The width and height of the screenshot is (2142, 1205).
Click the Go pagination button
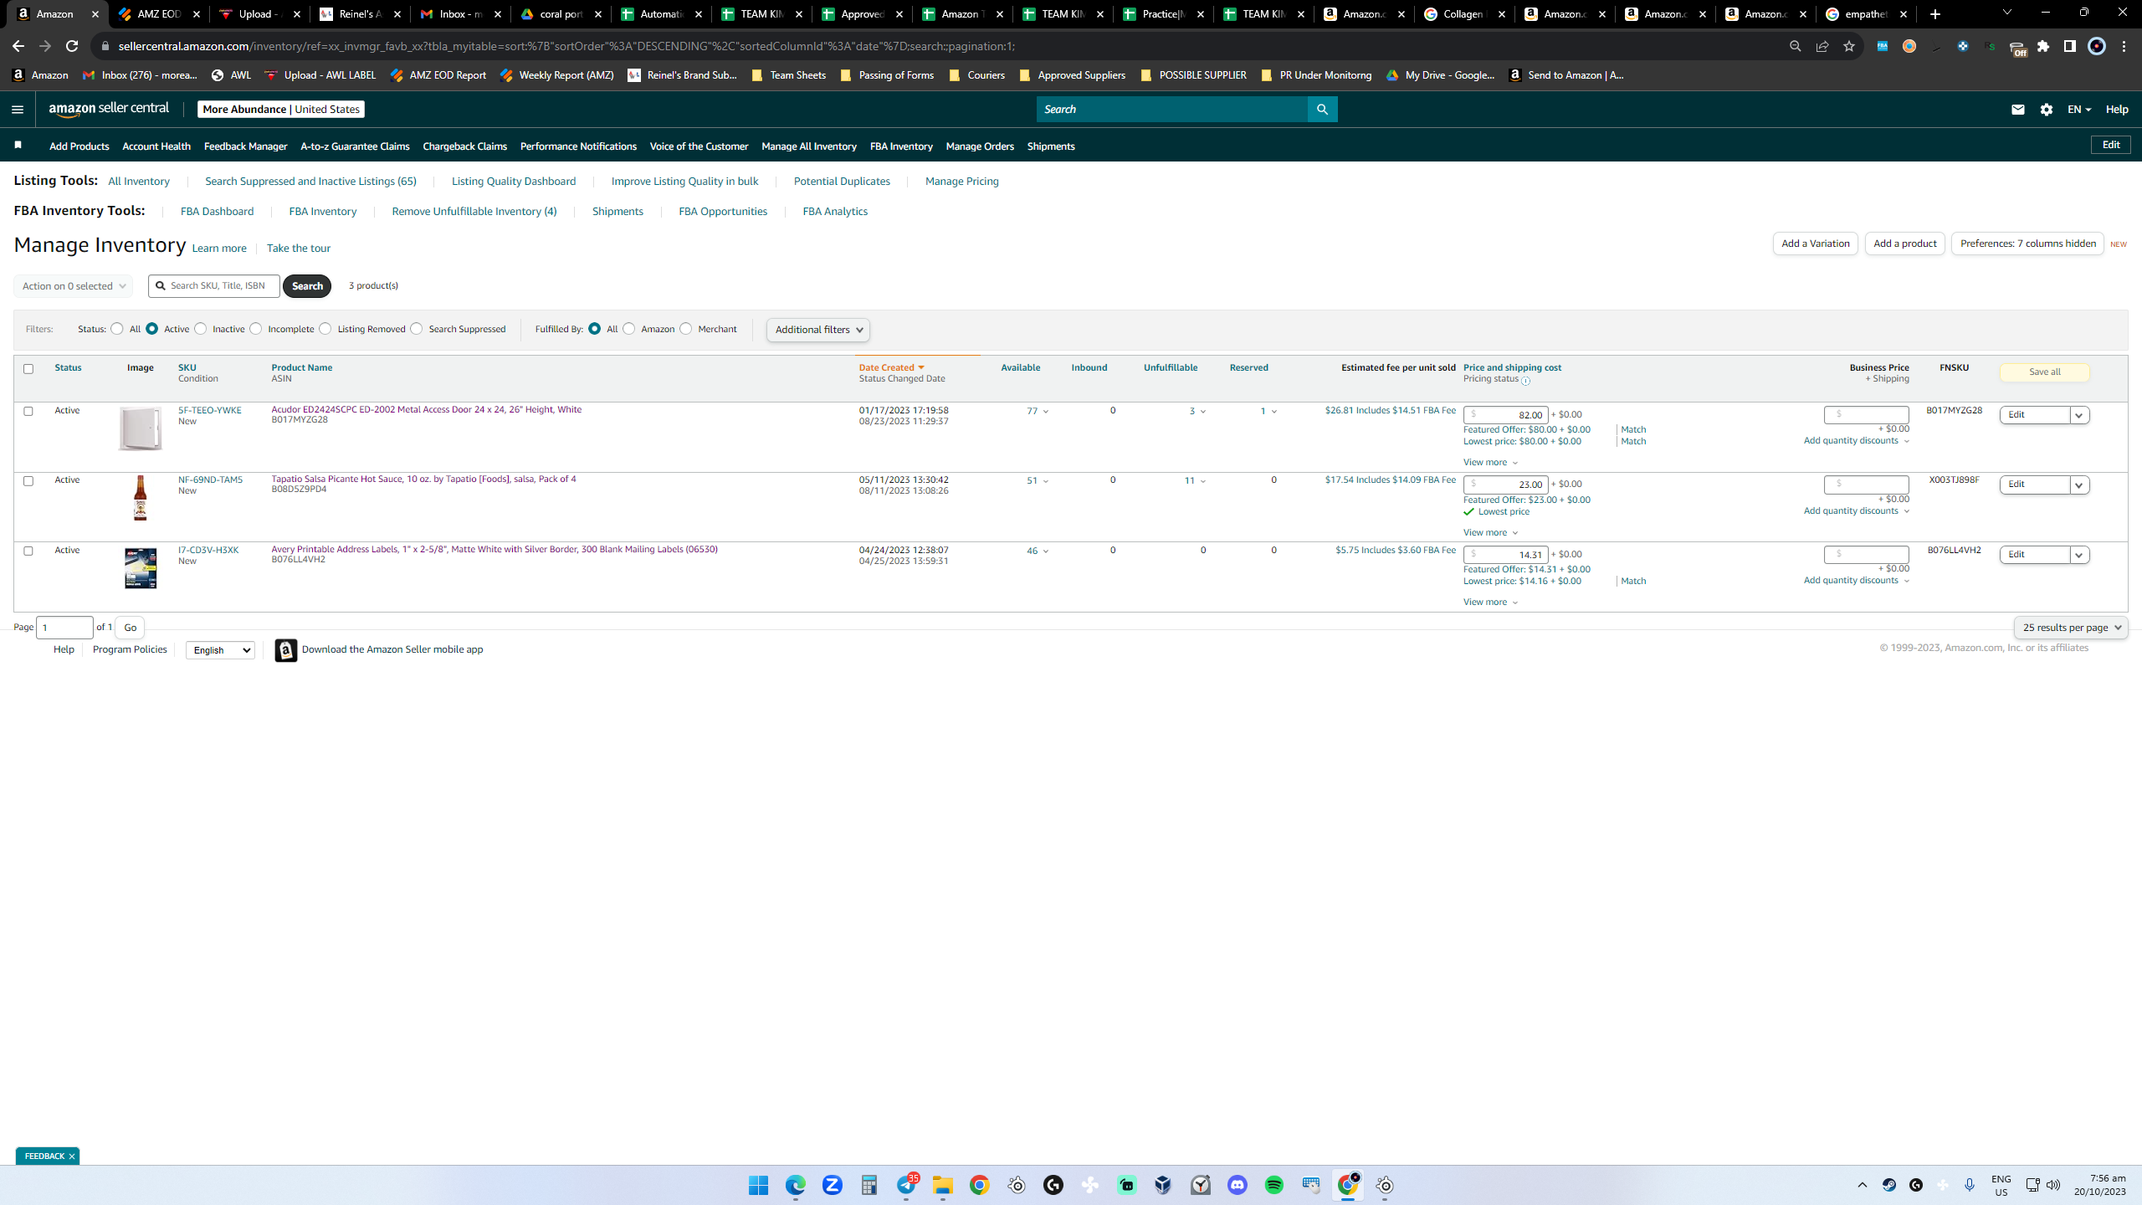[130, 628]
